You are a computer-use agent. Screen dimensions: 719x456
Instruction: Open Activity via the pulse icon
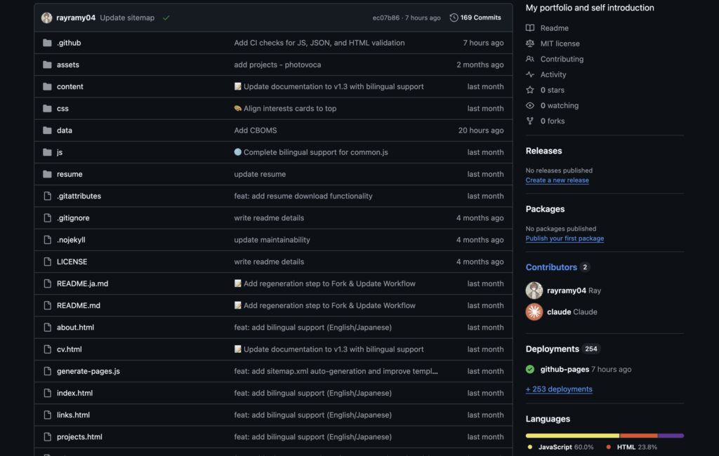[x=530, y=74]
